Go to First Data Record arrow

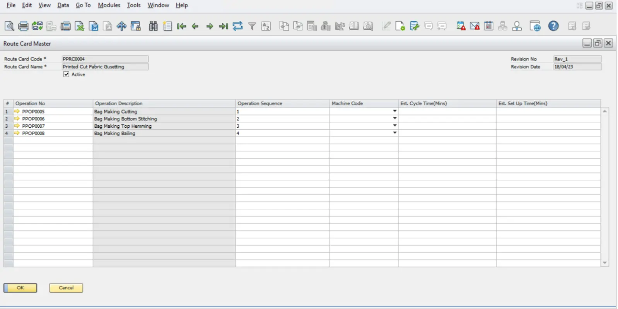(x=181, y=26)
